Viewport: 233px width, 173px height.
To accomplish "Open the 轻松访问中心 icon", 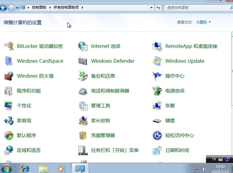I will 157,136.
